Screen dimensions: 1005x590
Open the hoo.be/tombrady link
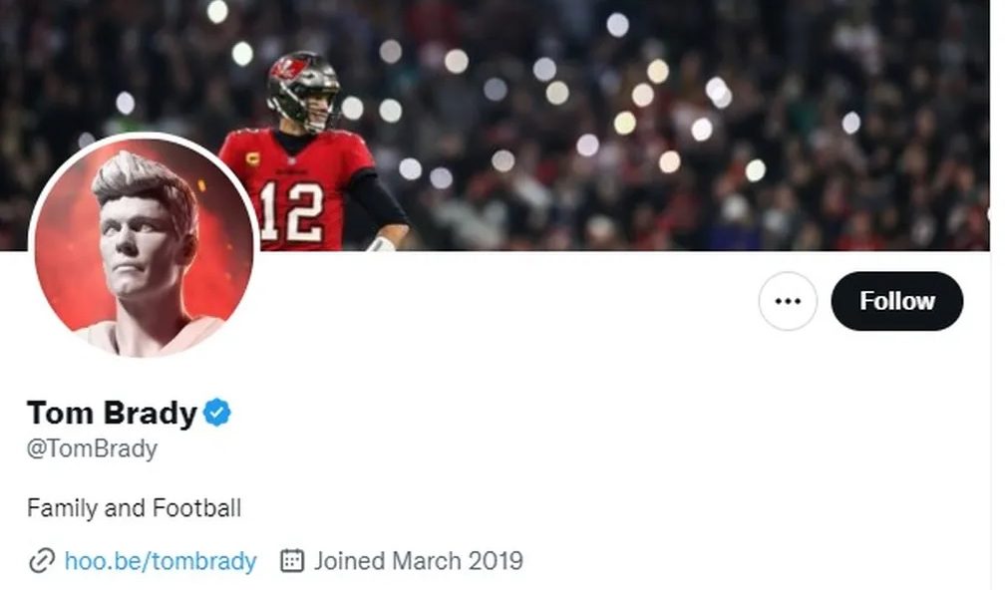tap(161, 561)
